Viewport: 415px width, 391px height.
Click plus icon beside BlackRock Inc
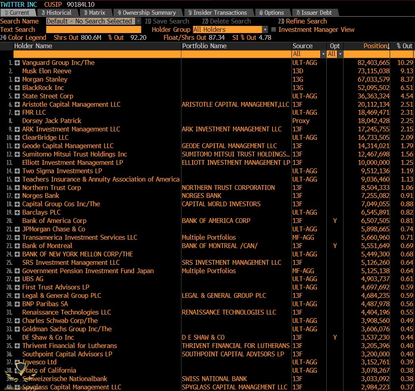tap(17, 88)
